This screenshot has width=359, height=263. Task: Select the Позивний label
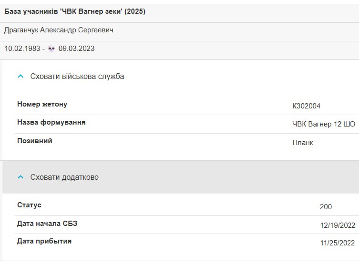(35, 141)
